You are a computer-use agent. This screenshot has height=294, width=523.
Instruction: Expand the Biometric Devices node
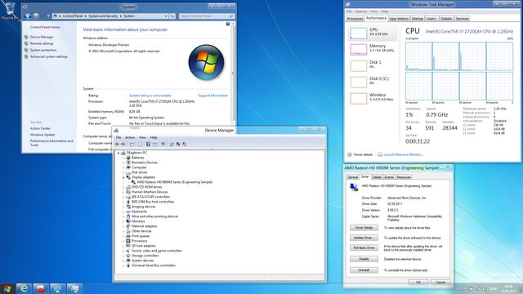pyautogui.click(x=123, y=163)
